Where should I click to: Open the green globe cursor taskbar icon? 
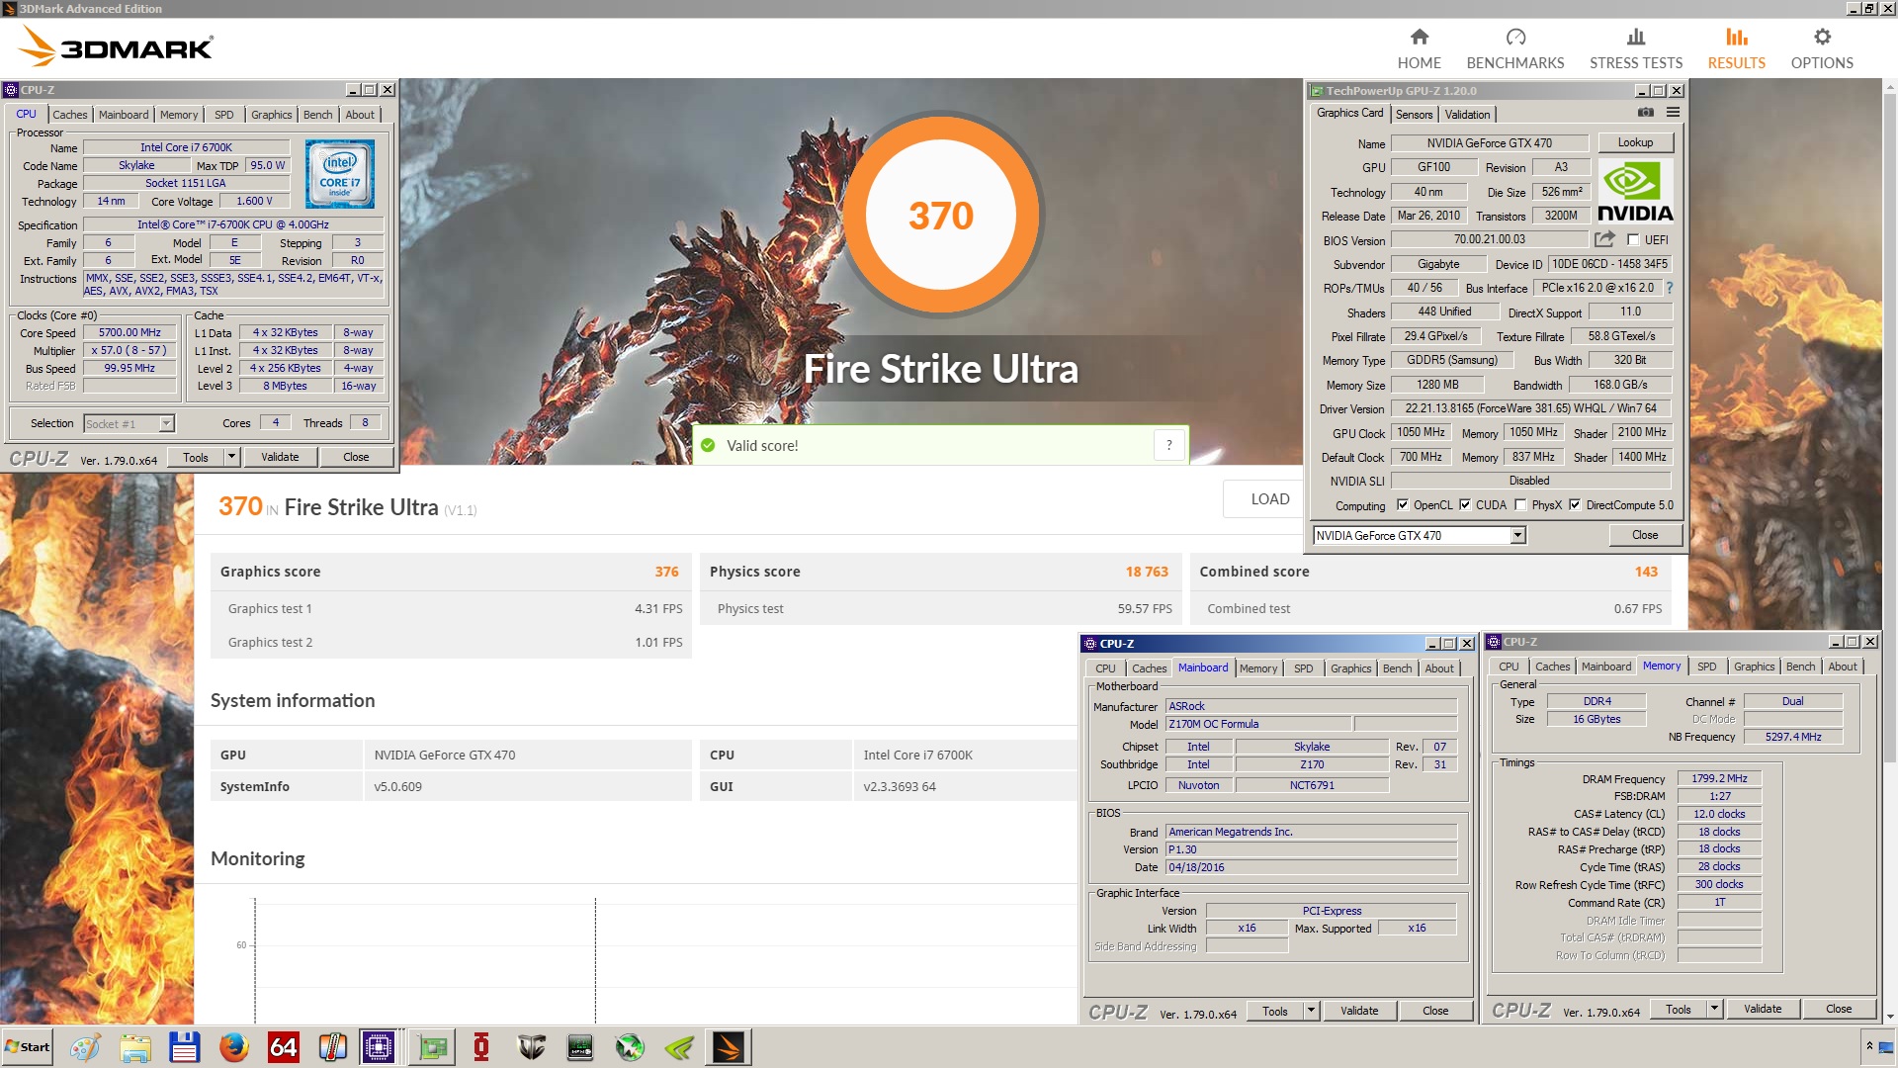tap(630, 1047)
